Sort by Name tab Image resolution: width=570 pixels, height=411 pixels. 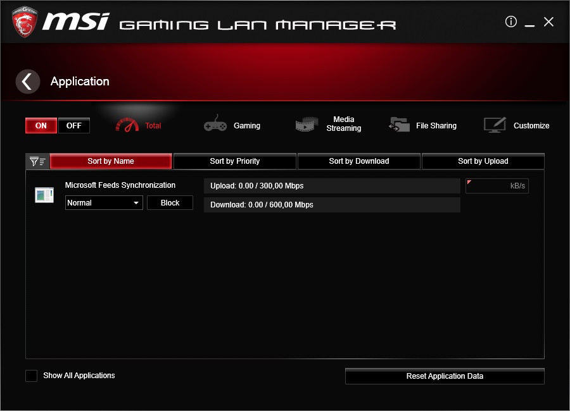pos(111,161)
